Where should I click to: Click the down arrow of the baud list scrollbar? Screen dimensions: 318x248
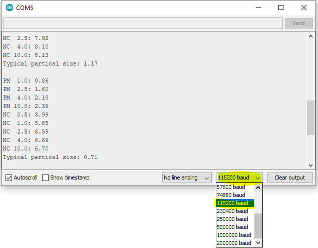[x=258, y=242]
